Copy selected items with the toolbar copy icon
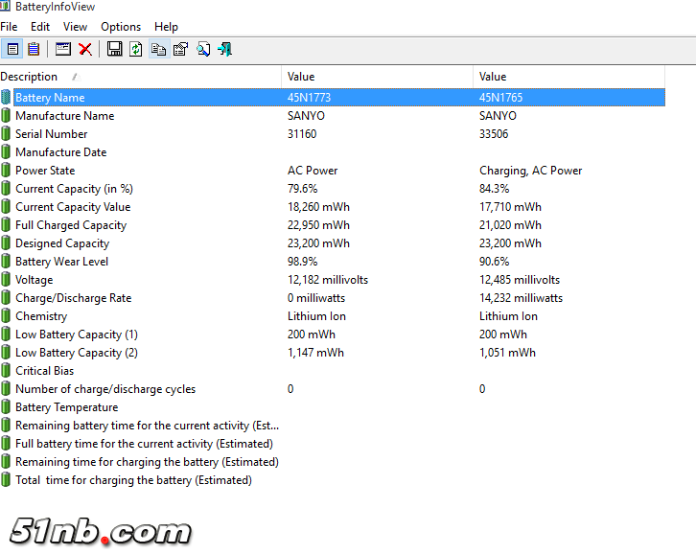This screenshot has height=554, width=696. point(158,49)
